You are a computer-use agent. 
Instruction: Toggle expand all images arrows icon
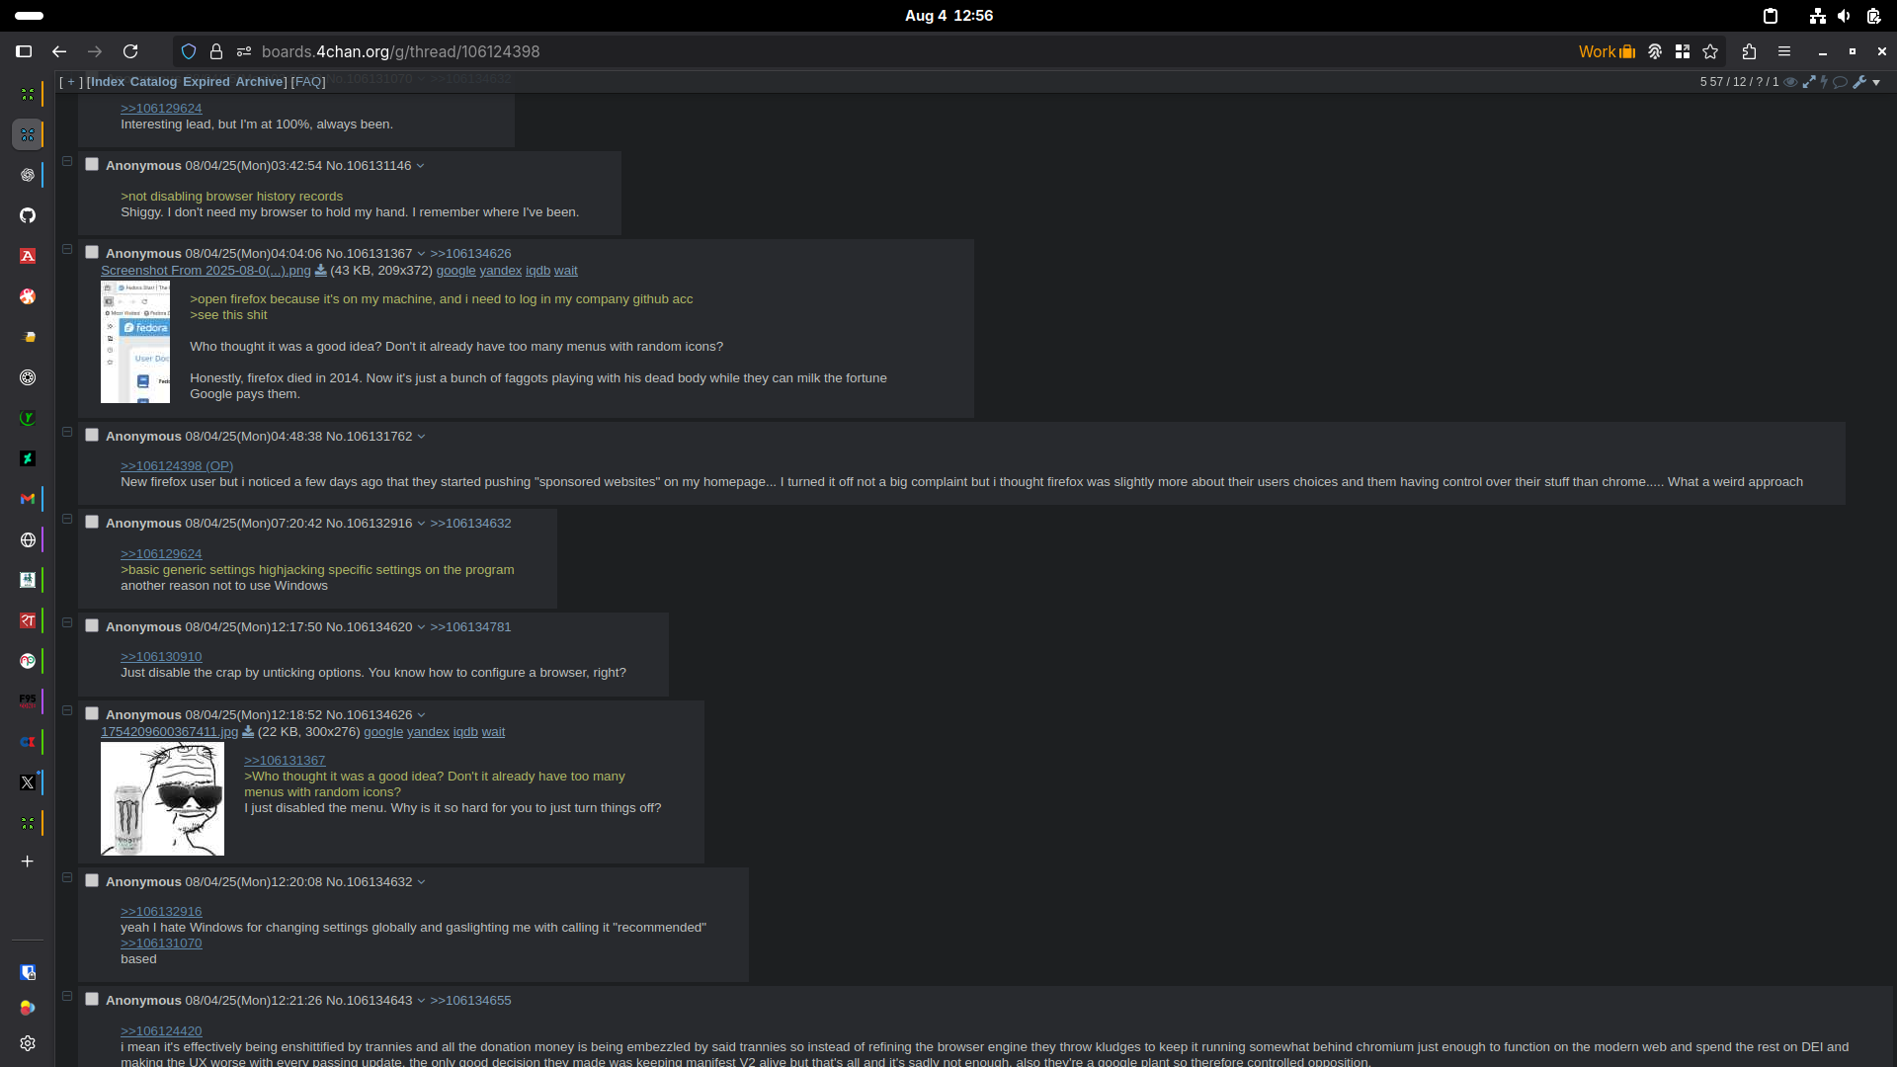[1809, 82]
